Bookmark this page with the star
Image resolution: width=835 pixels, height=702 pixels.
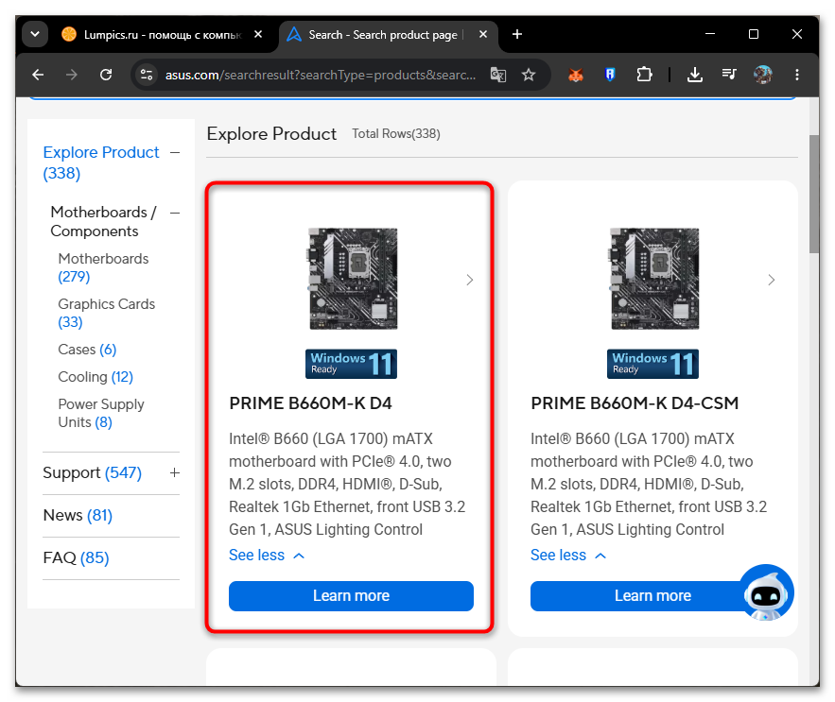(x=529, y=75)
